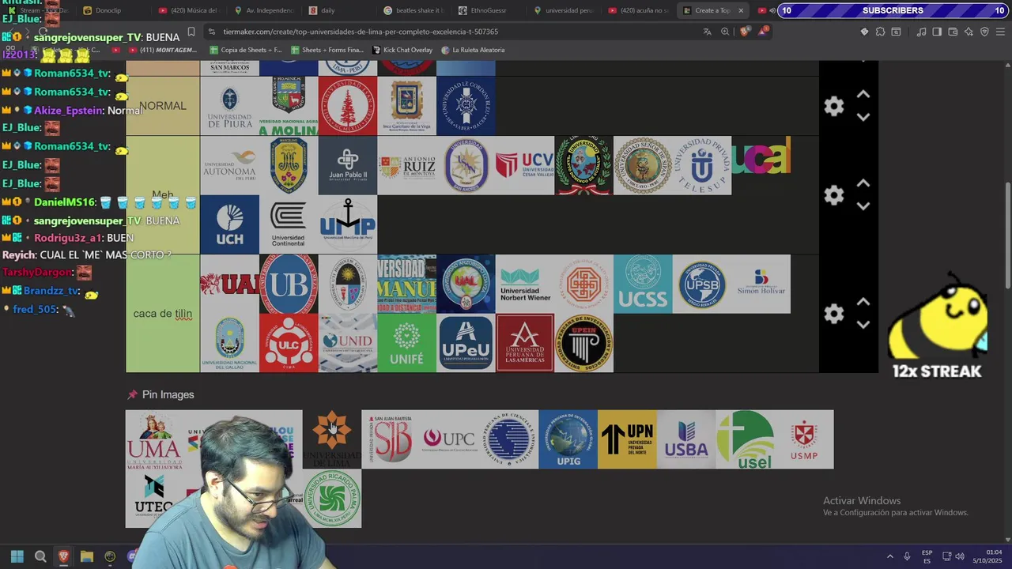Edit the NORMAL tier label

163,106
